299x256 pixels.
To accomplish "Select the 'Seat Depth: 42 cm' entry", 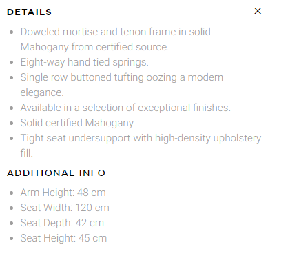I will tap(62, 223).
